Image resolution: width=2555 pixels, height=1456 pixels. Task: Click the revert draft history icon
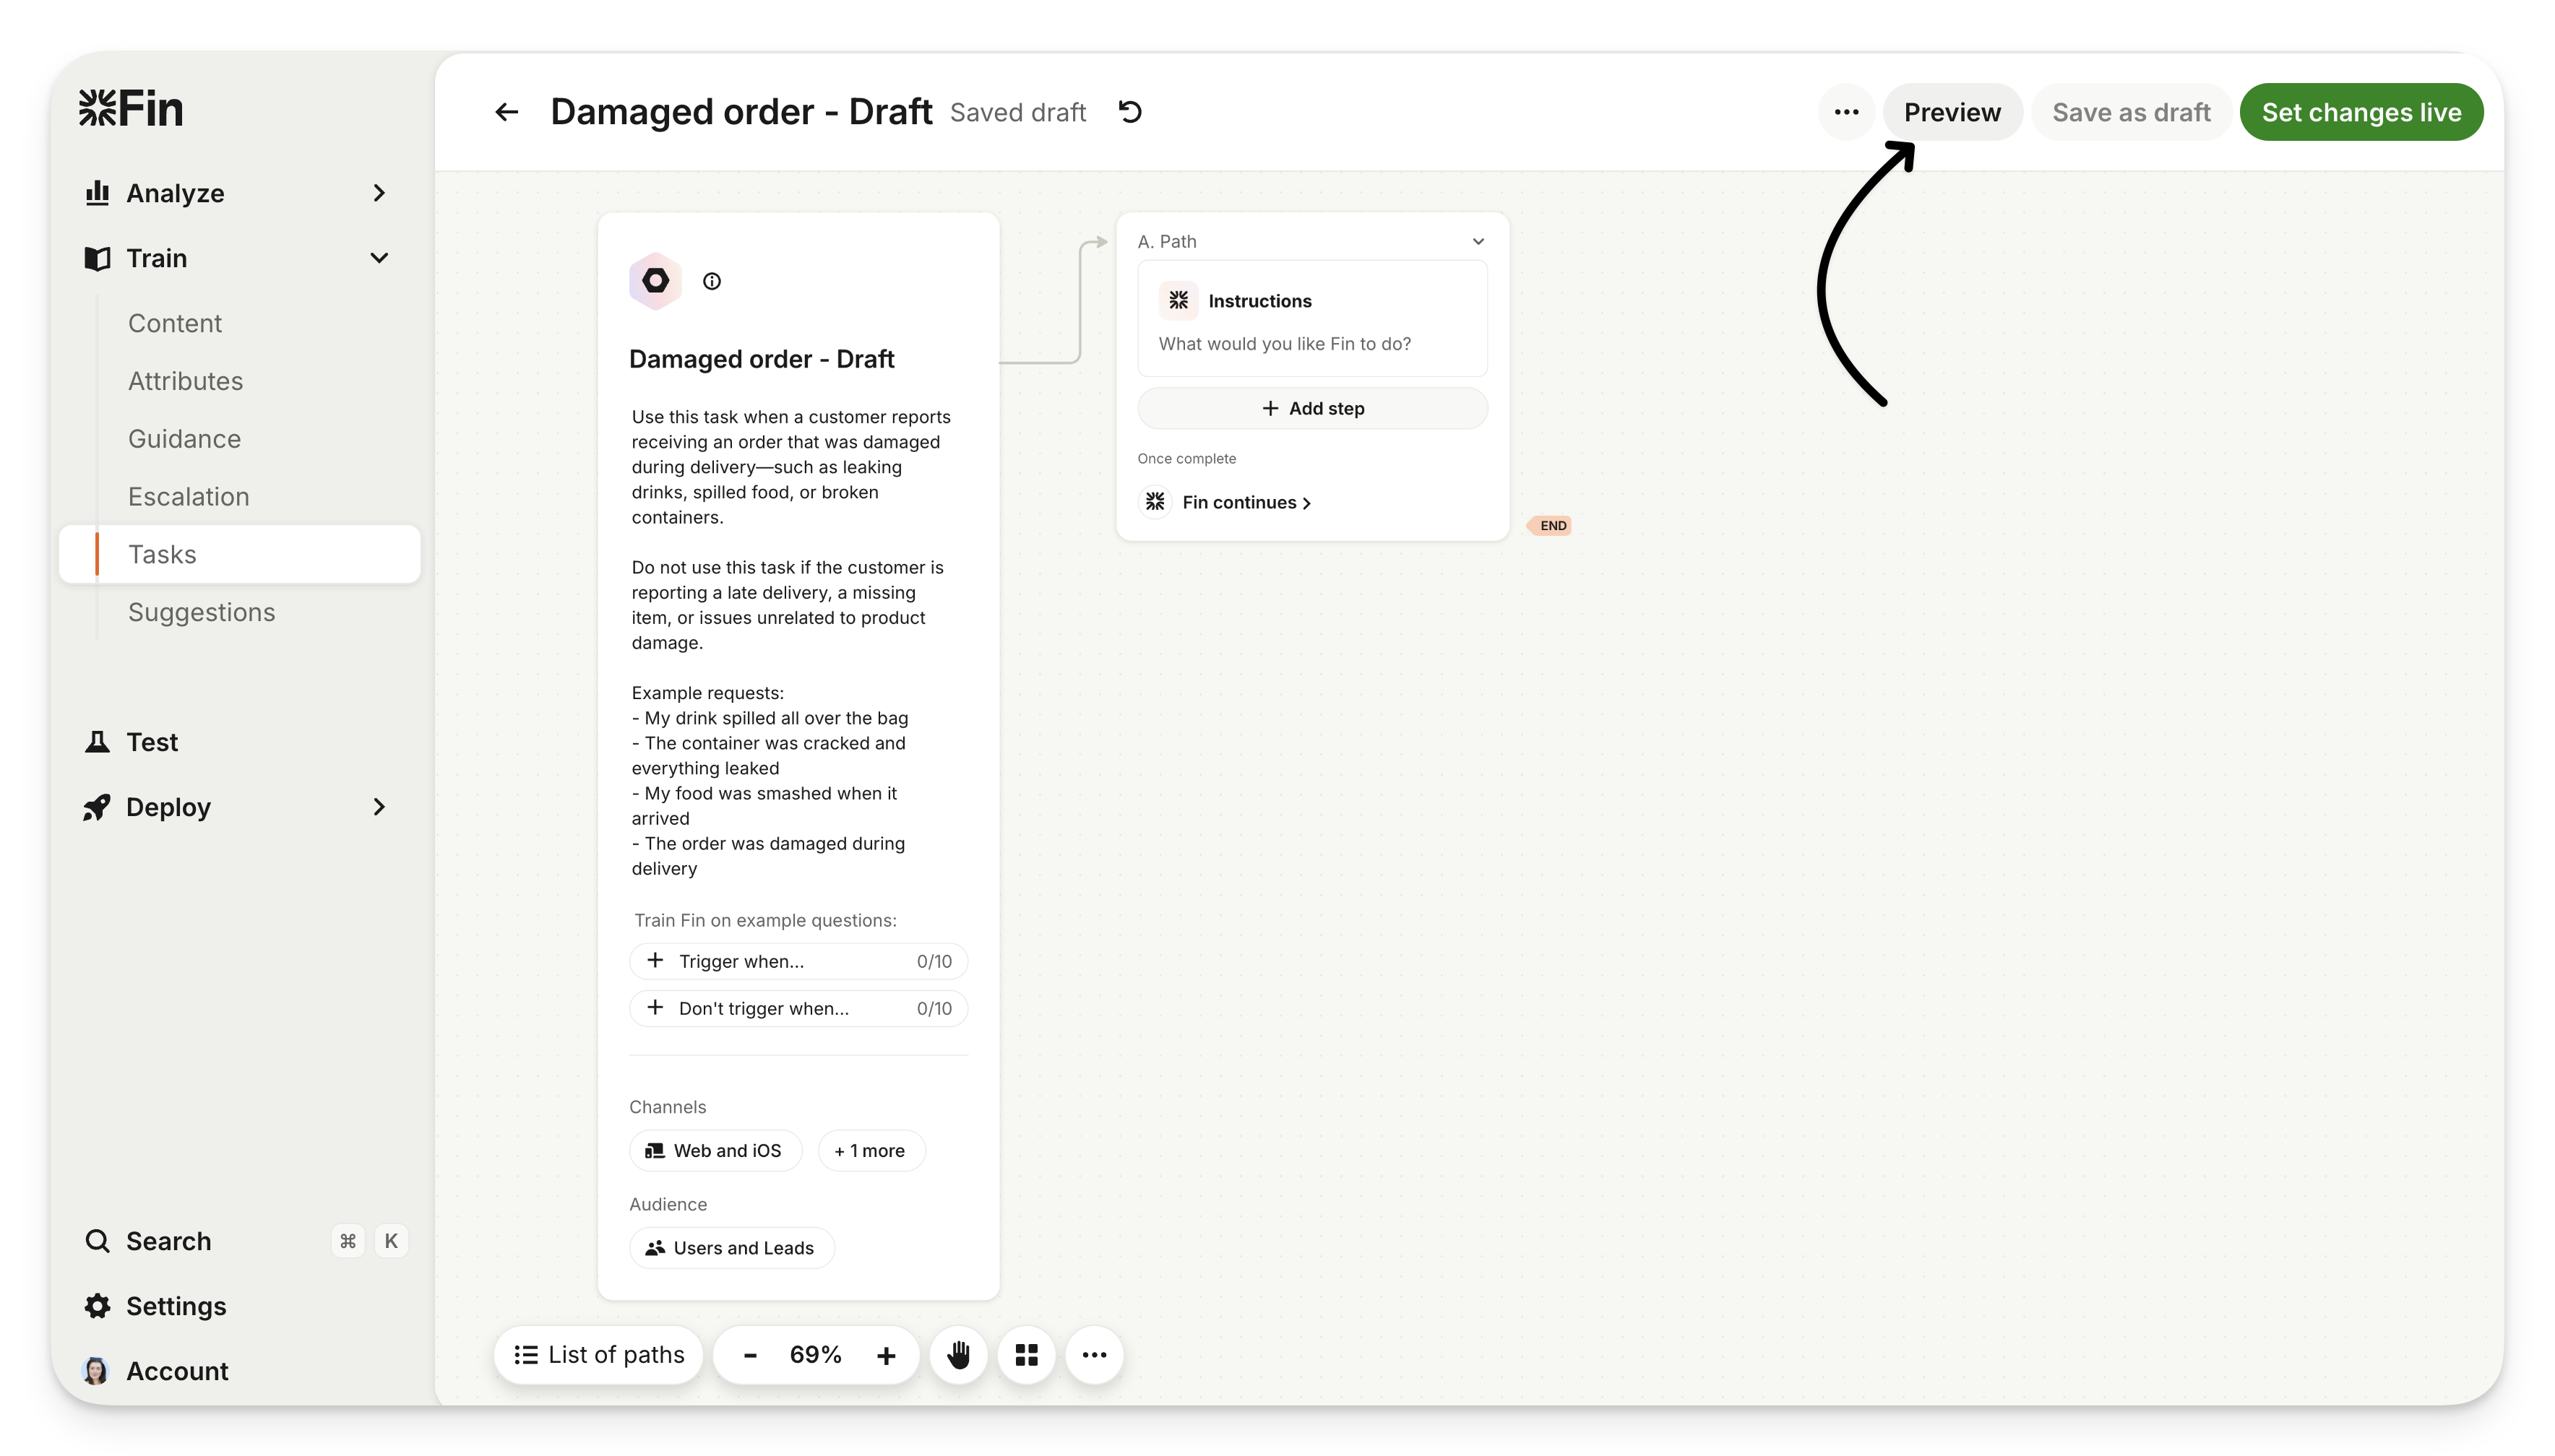click(1130, 112)
